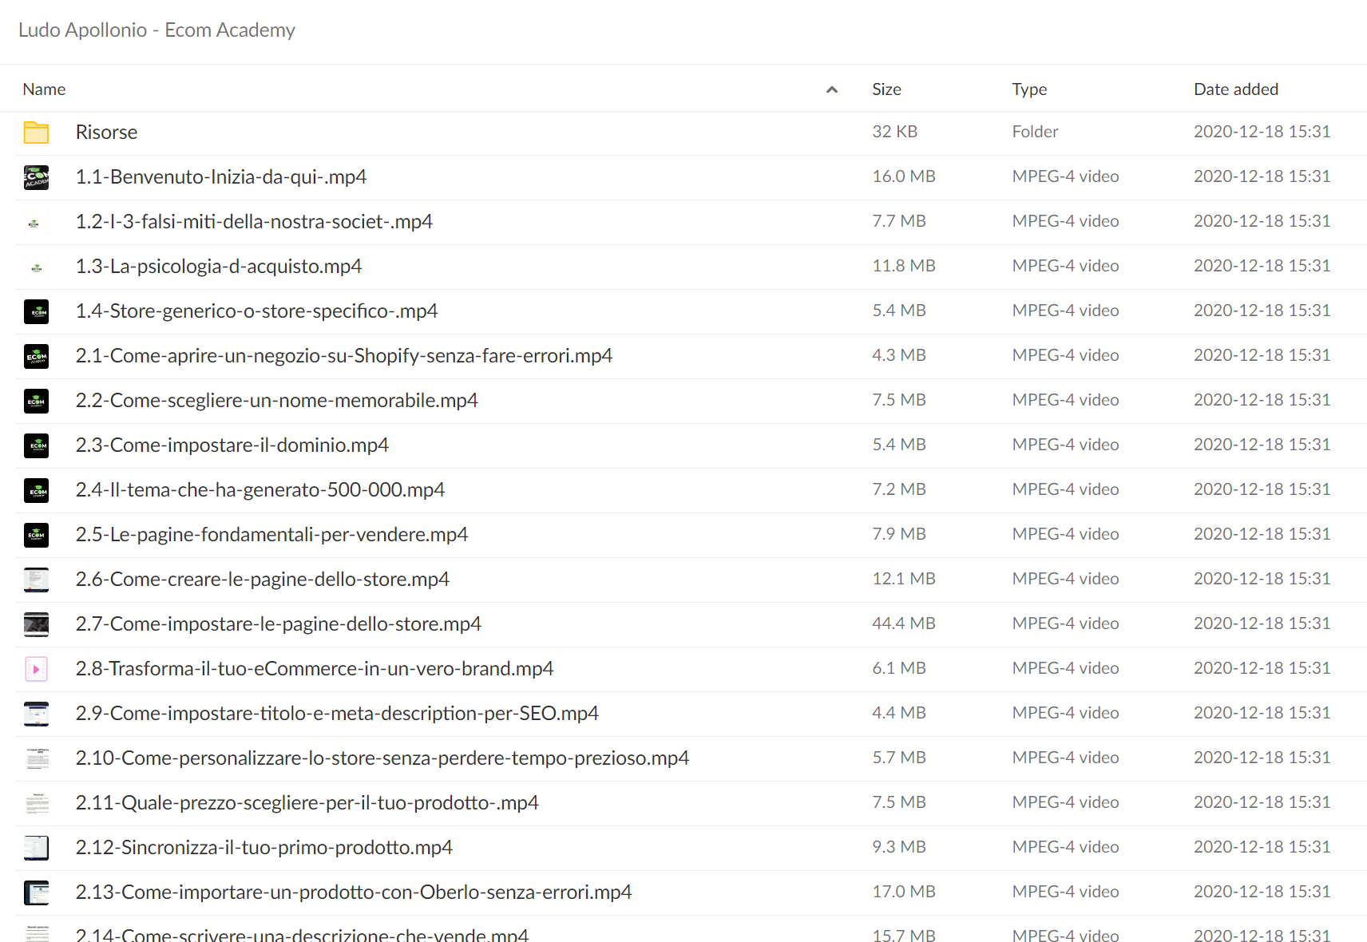
Task: Click the 7.9 MB size value
Action: [x=899, y=534]
